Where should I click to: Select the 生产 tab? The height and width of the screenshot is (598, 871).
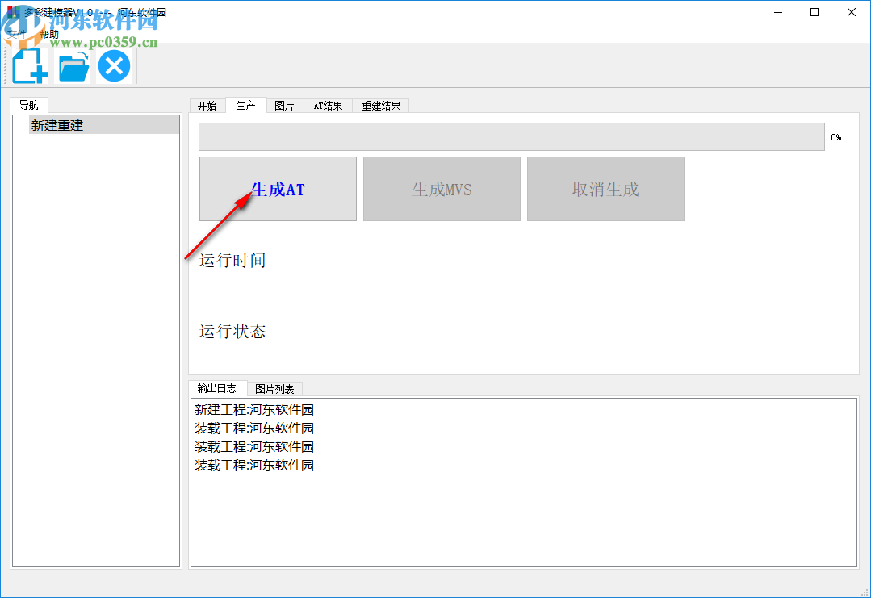point(245,105)
